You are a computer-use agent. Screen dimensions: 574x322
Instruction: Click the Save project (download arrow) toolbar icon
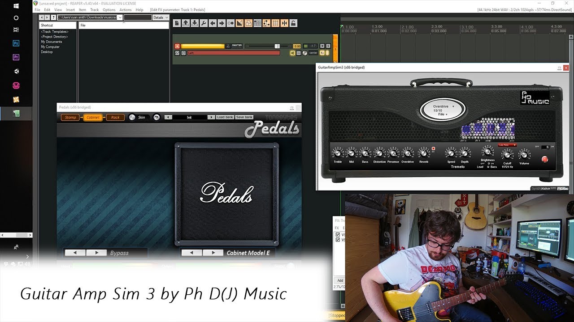[x=195, y=23]
